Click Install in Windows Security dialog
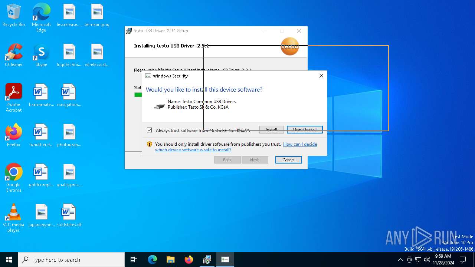Viewport: 475px width, 267px height. (271, 130)
